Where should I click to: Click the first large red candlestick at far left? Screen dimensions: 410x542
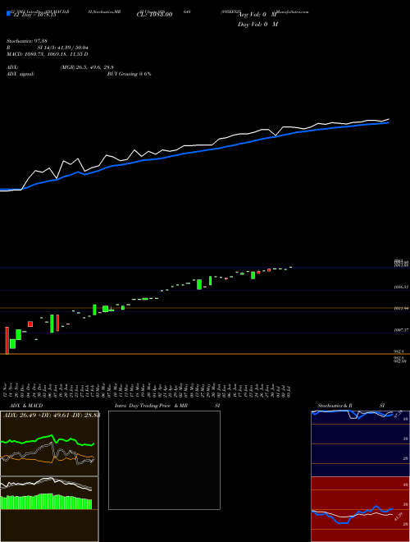tap(7, 341)
